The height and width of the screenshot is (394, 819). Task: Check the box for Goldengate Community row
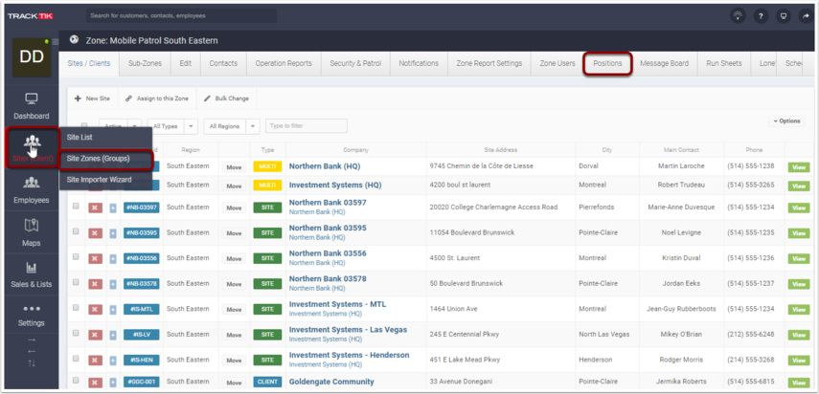(76, 381)
